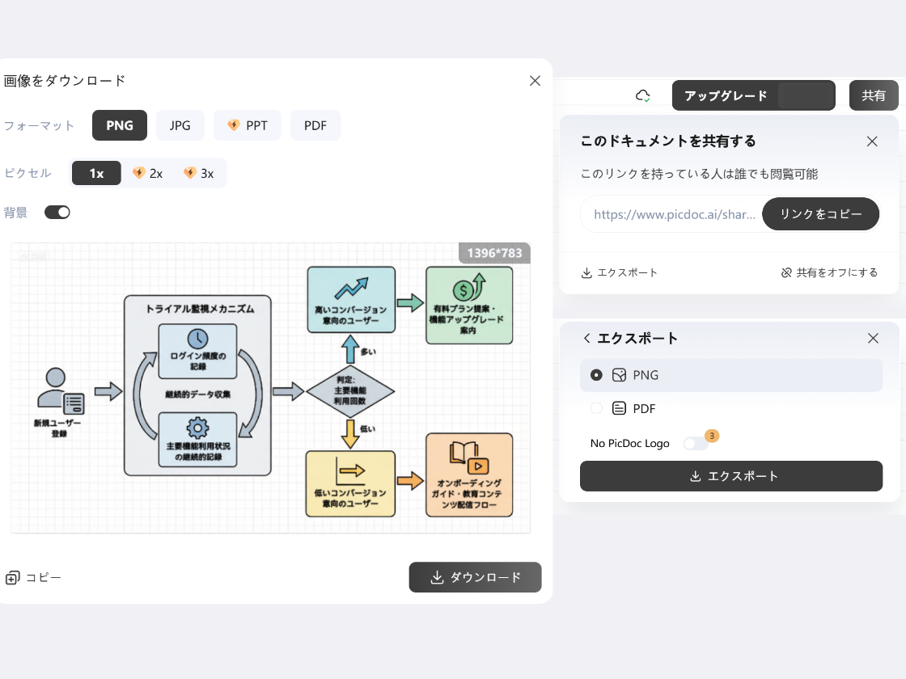Screen dimensions: 906x679
Task: Switch the download format to JPG
Action: [180, 124]
